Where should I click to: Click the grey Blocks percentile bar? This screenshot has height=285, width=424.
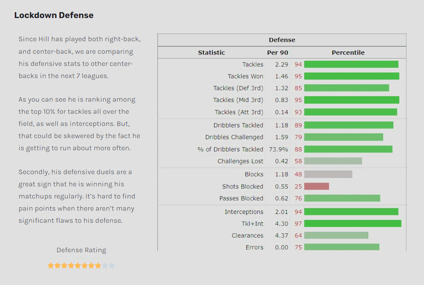pyautogui.click(x=328, y=174)
